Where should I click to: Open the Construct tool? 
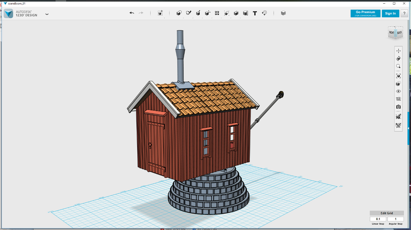coord(198,13)
